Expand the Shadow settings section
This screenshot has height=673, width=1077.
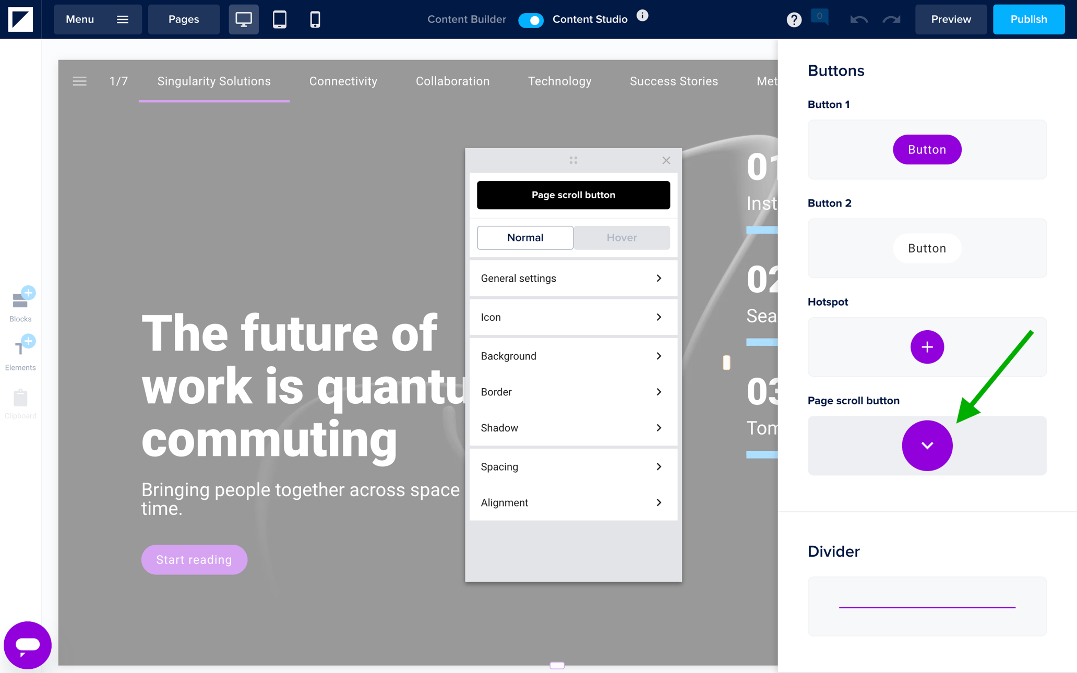tap(573, 428)
